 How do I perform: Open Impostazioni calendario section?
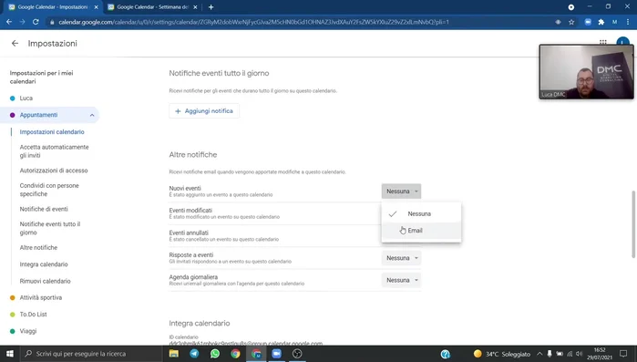[x=52, y=131]
